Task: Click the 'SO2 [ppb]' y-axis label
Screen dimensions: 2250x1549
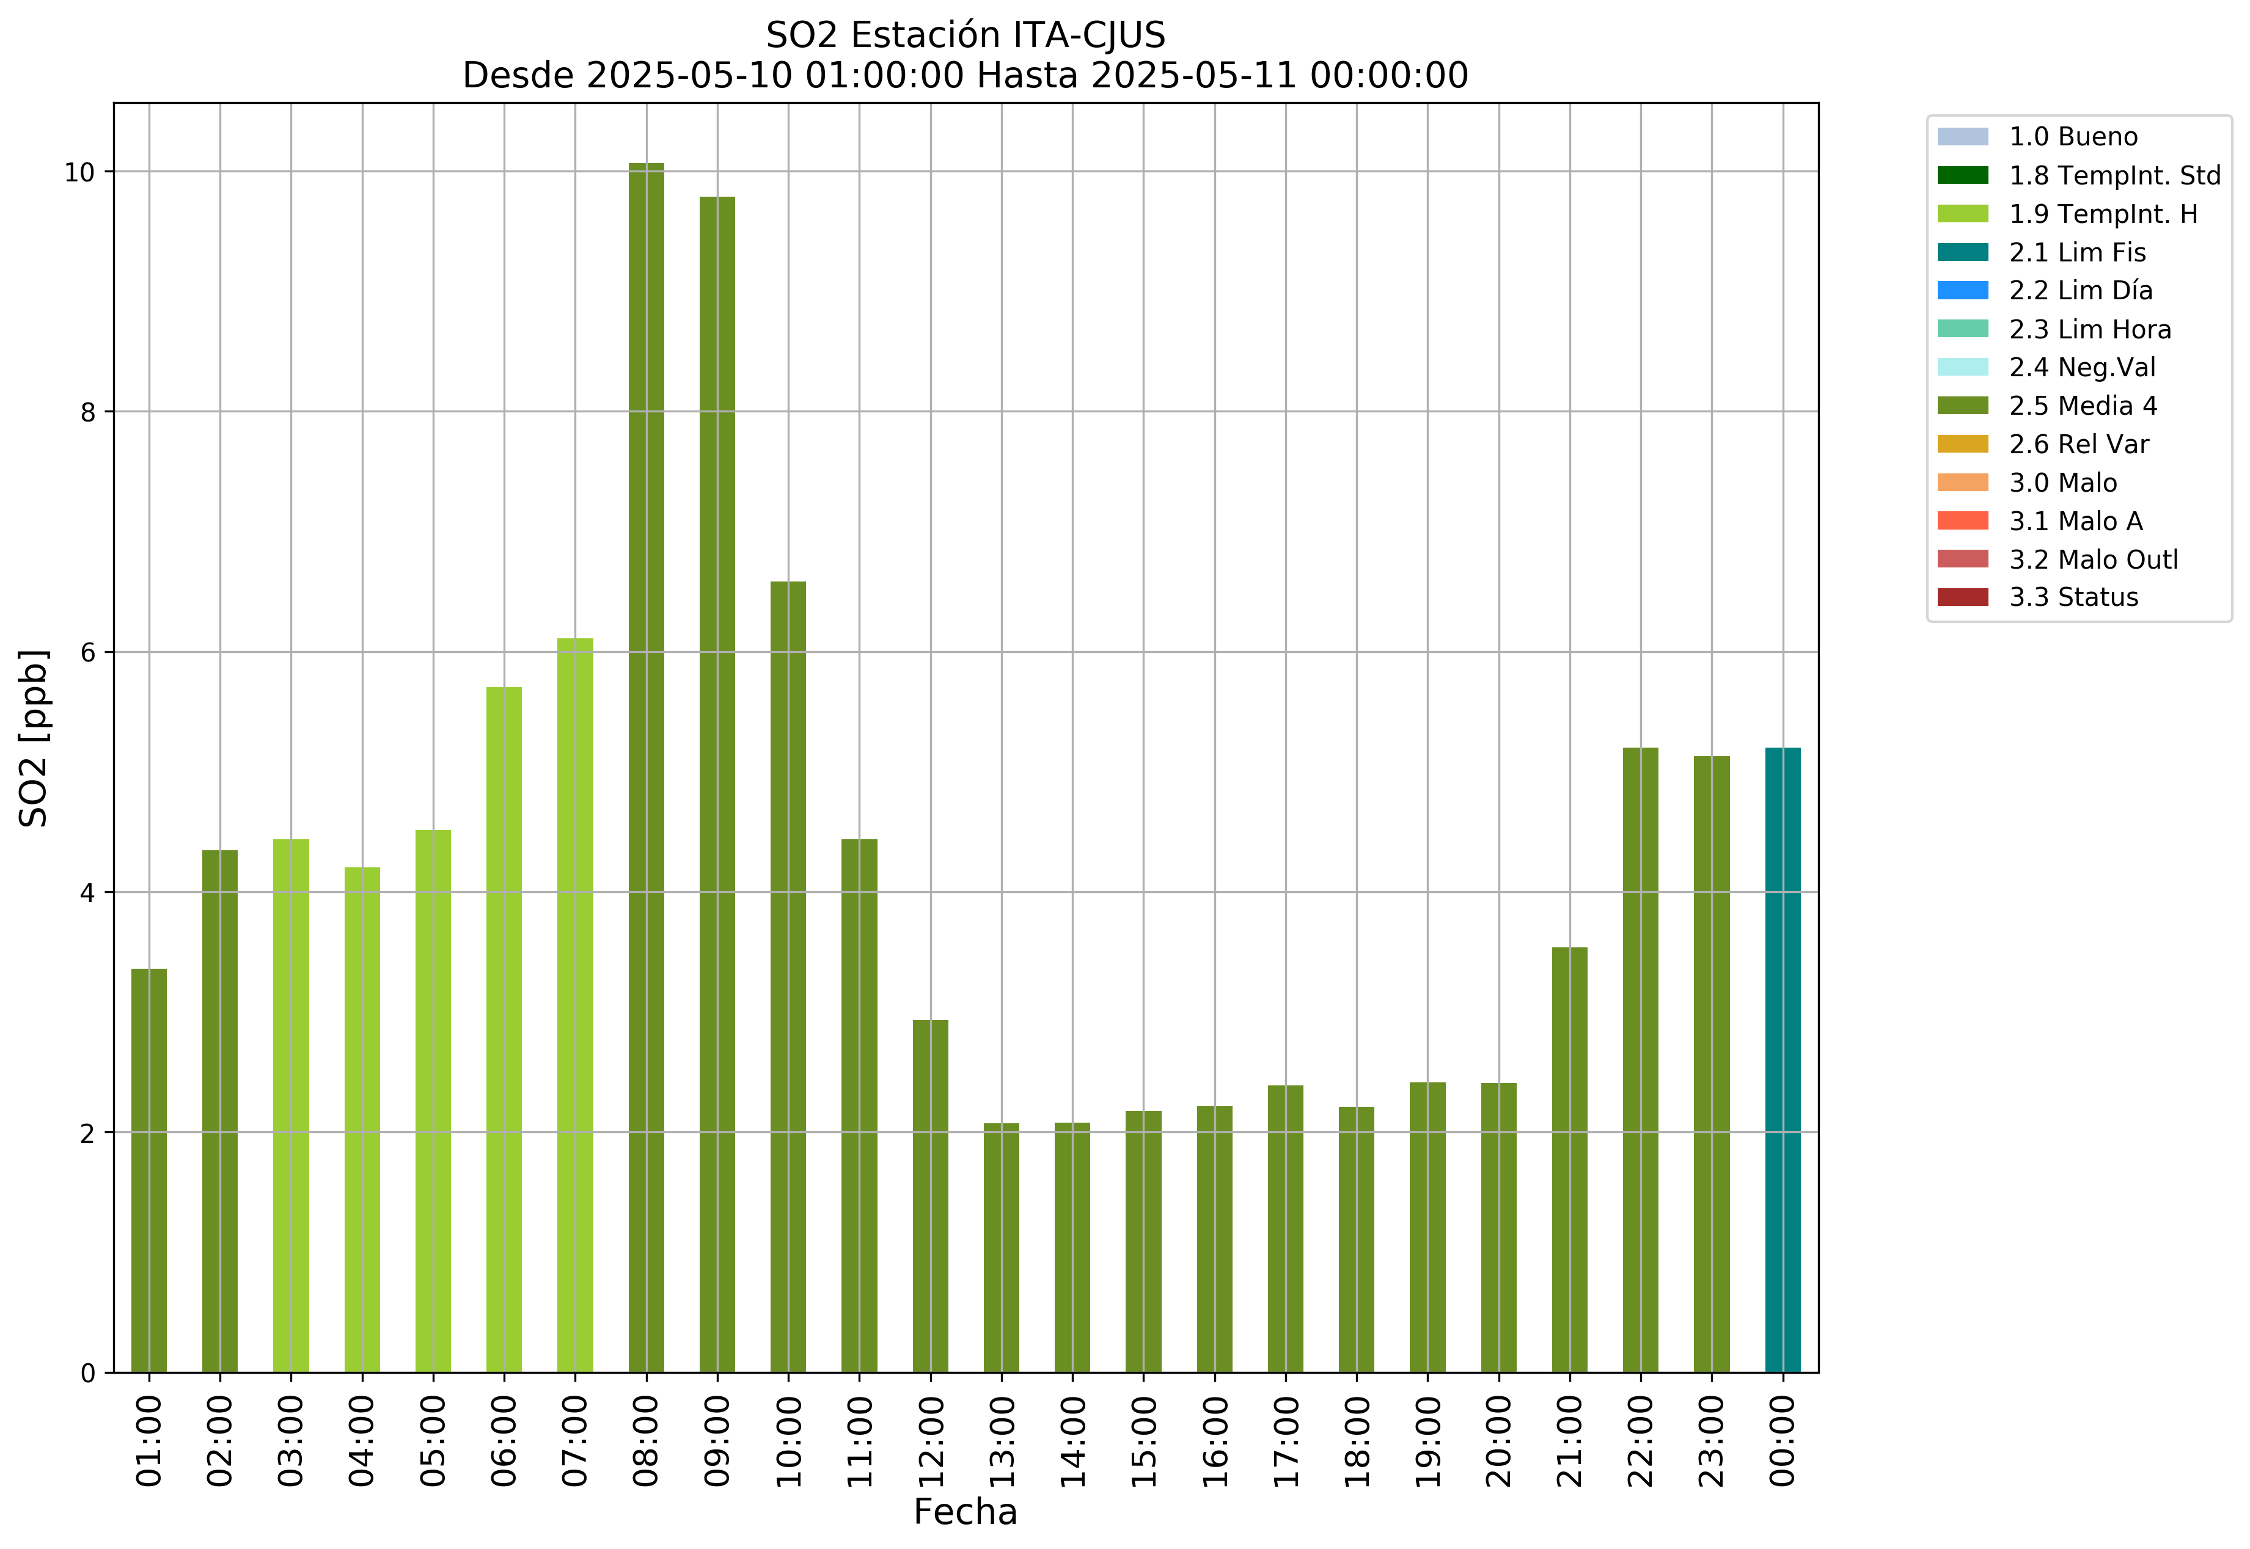Action: pos(34,738)
